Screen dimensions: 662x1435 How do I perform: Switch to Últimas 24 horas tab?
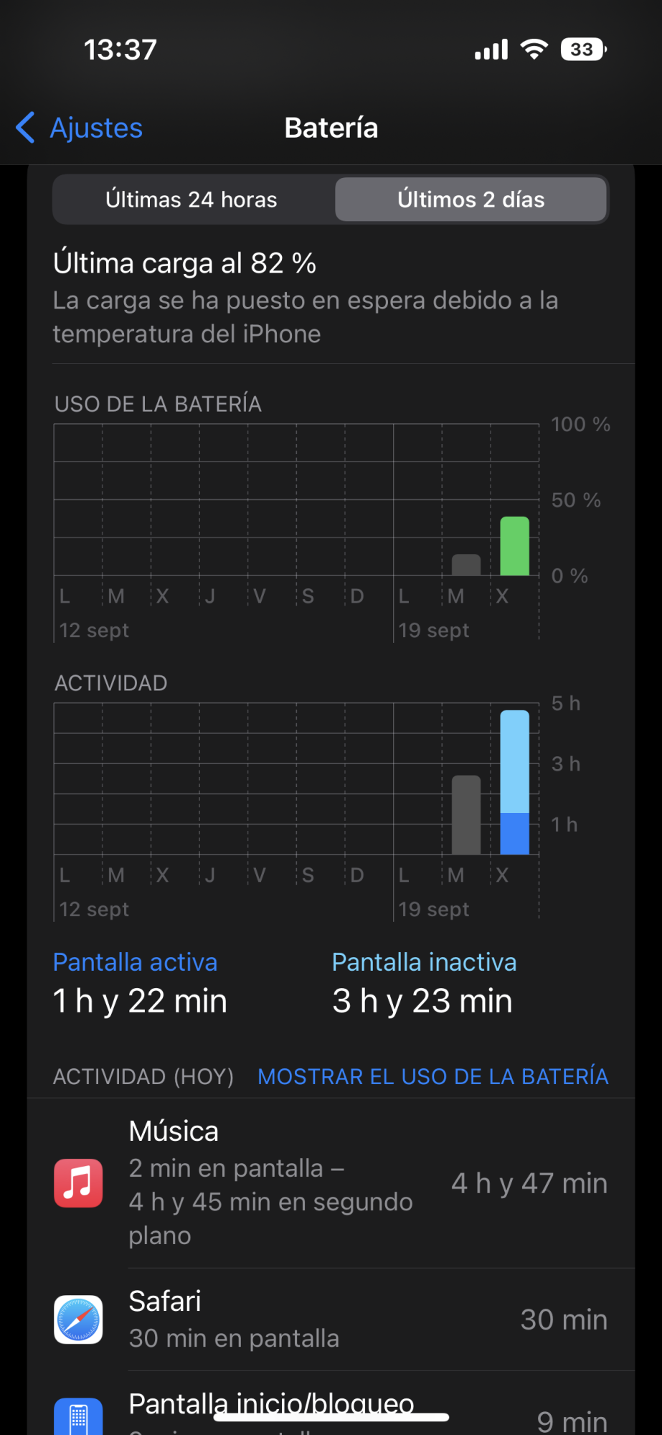pyautogui.click(x=191, y=199)
